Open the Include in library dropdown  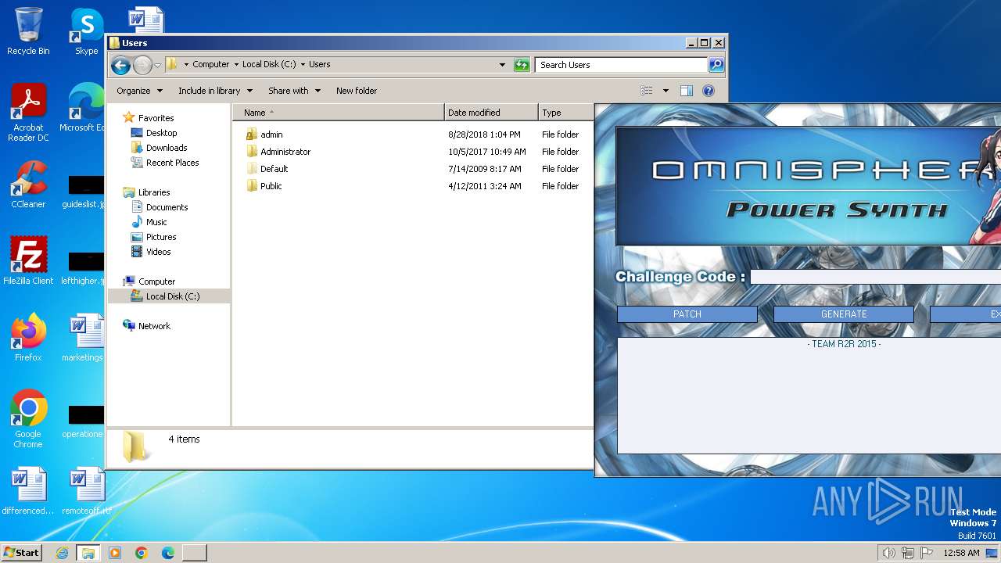[215, 91]
